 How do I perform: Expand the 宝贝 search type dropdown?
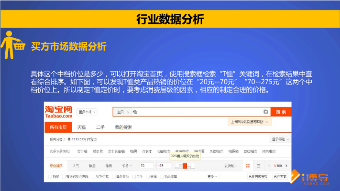pyautogui.click(x=123, y=112)
